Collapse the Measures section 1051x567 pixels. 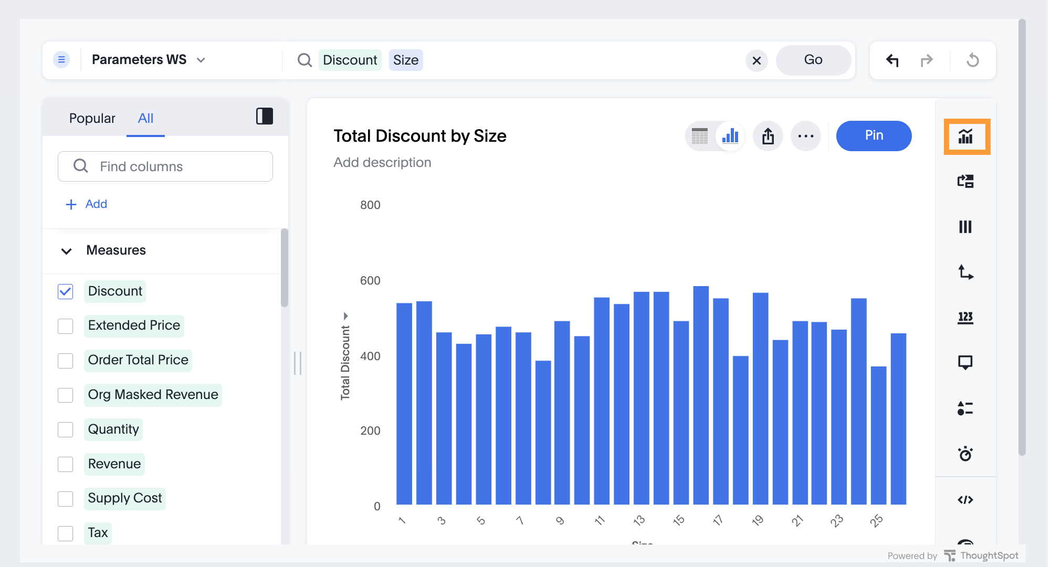[67, 251]
